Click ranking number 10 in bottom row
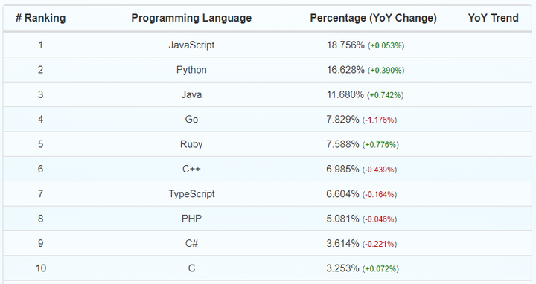 41,268
